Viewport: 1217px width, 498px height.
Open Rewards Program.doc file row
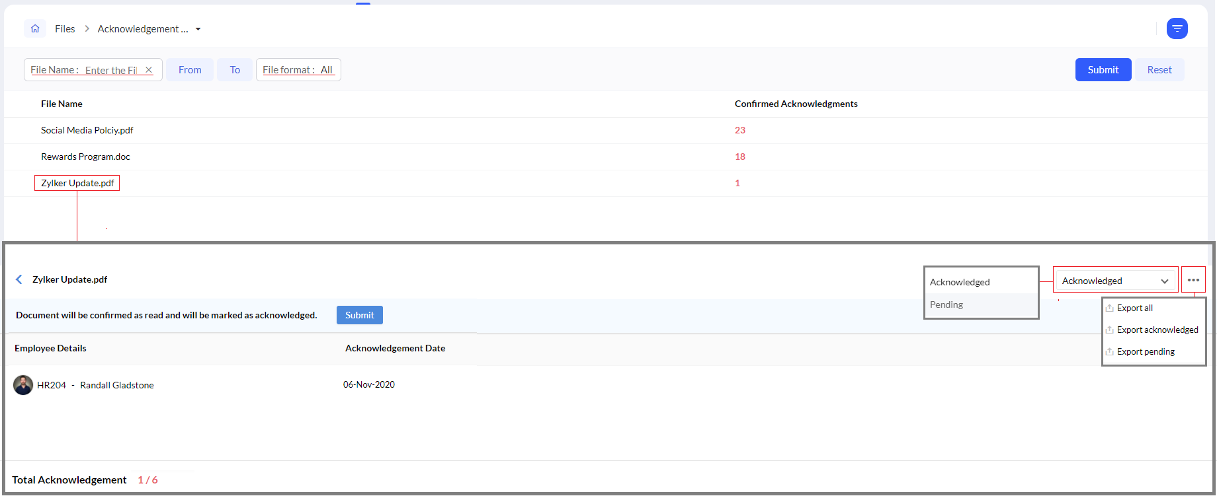(x=85, y=157)
